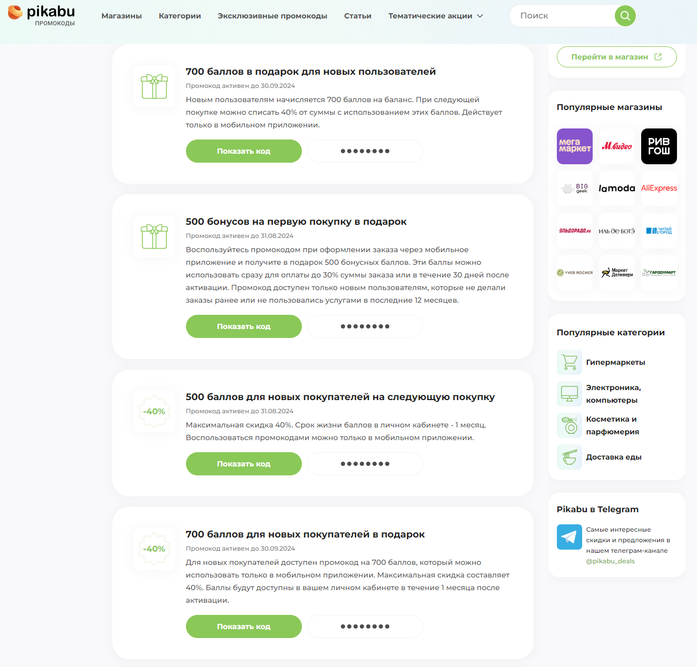
Task: Open the Магазины menu item
Action: coord(122,16)
